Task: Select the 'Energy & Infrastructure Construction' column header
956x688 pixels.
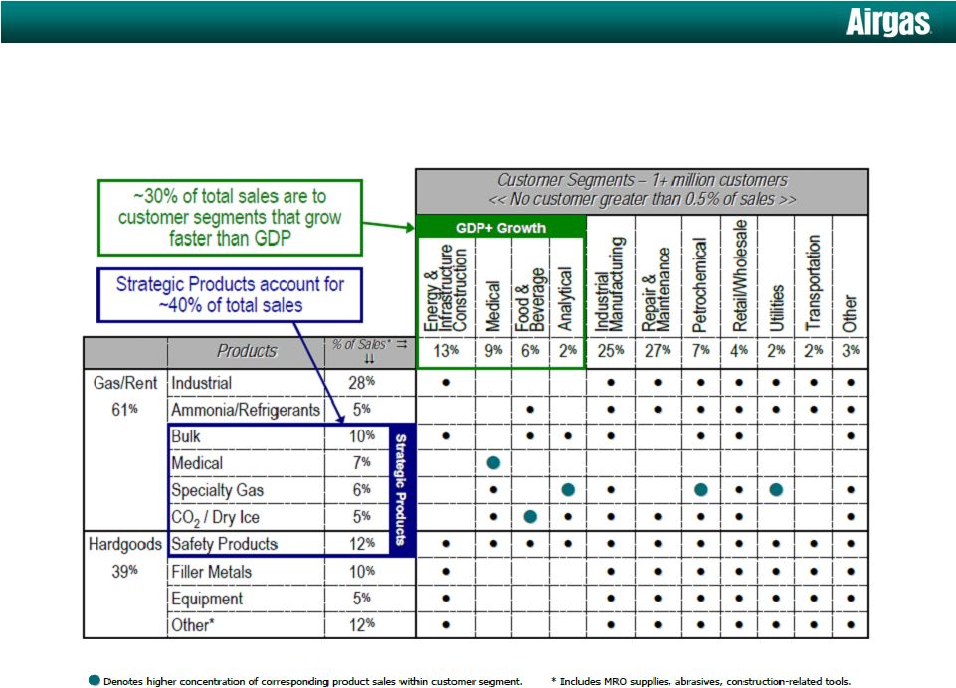Action: click(x=445, y=287)
